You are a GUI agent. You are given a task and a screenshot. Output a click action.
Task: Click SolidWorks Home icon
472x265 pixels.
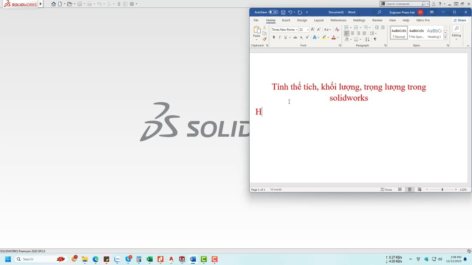[x=53, y=4]
